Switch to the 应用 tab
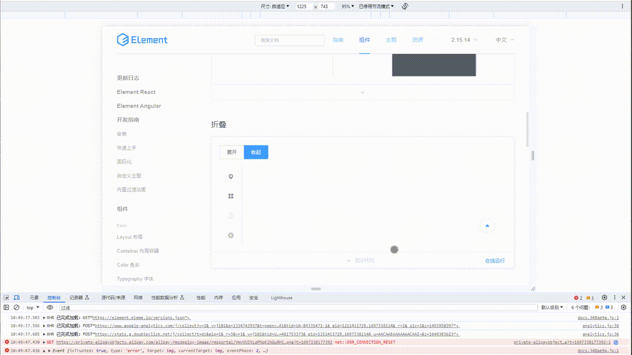 [x=236, y=298]
